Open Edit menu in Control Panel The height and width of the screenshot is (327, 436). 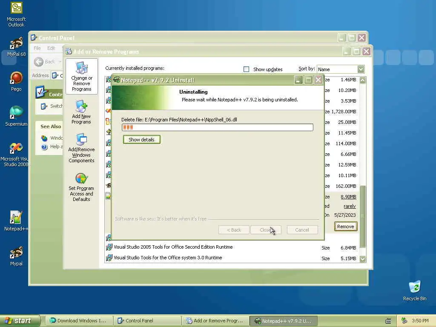coord(51,48)
